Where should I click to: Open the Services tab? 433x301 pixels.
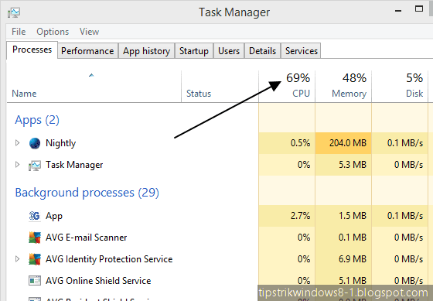click(302, 51)
